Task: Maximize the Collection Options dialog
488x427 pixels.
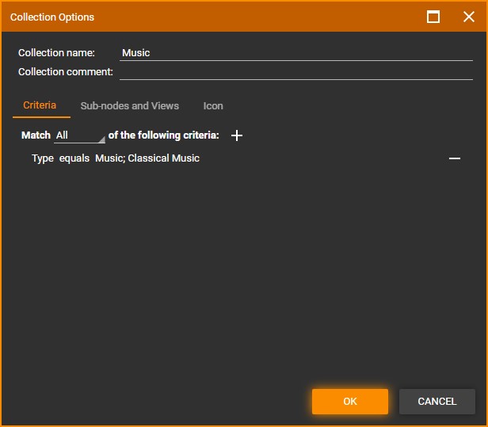Action: tap(433, 17)
